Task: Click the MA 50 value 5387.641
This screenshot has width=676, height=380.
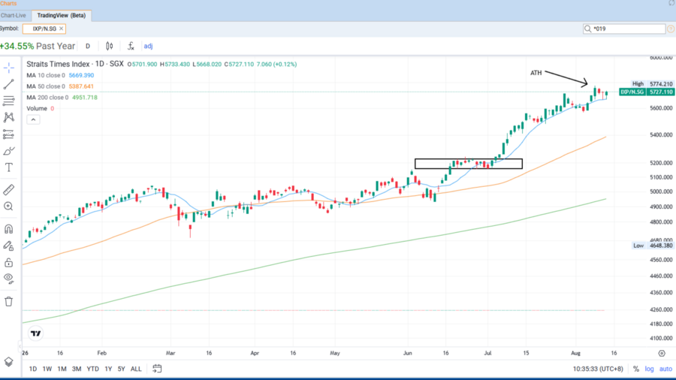Action: pos(81,86)
